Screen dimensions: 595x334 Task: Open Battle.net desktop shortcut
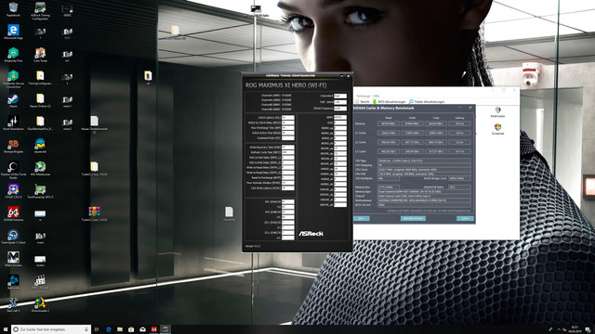[13, 282]
